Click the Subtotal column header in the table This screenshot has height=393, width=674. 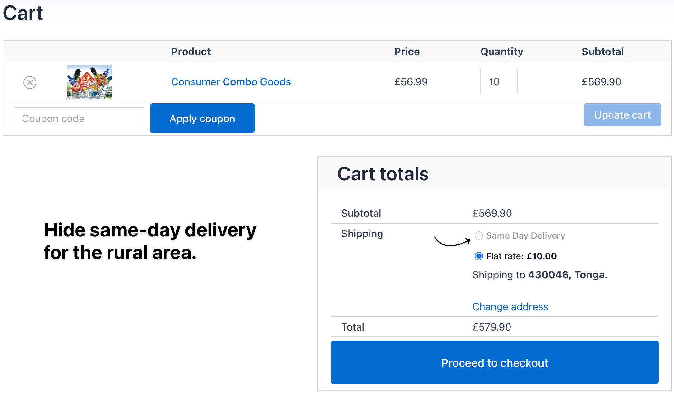603,52
